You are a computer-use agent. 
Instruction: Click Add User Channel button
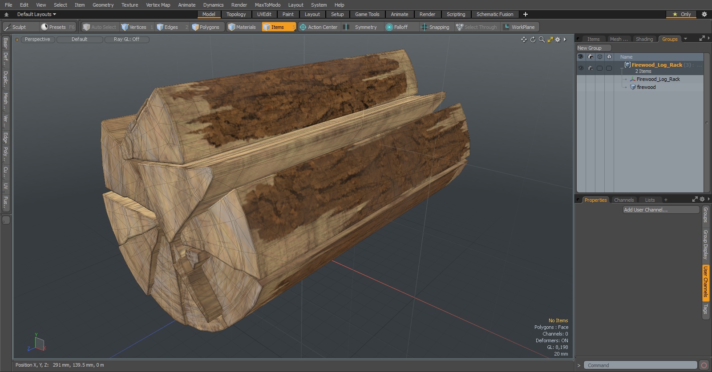(x=661, y=210)
